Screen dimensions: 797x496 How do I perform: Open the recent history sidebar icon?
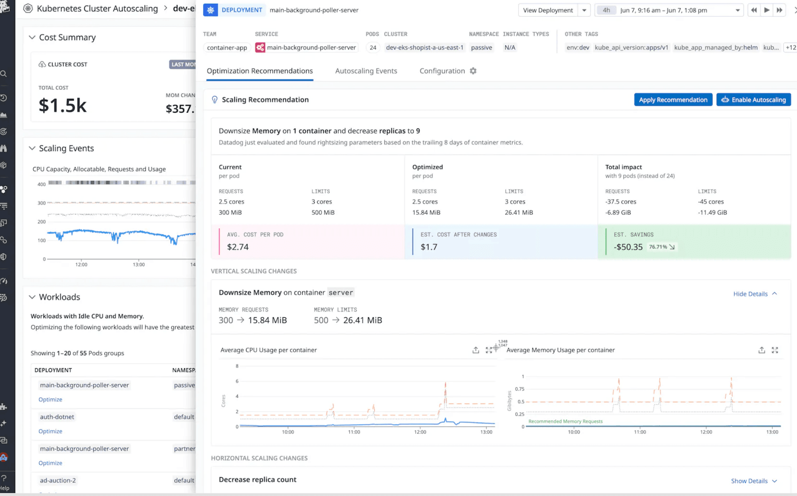point(4,98)
